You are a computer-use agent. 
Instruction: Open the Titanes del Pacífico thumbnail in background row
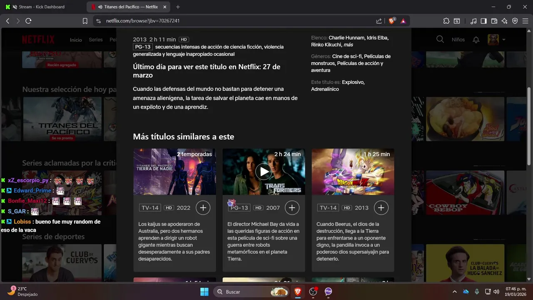[62, 120]
